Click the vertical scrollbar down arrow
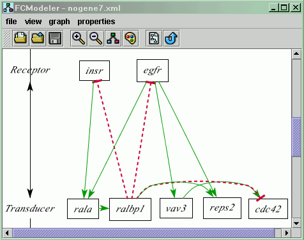Screen dimensions: 304x240 (x=296, y=223)
